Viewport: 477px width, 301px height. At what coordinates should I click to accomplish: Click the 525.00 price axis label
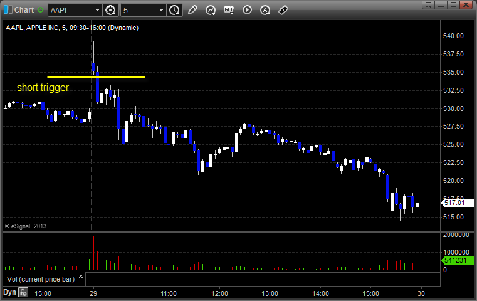tap(453, 144)
